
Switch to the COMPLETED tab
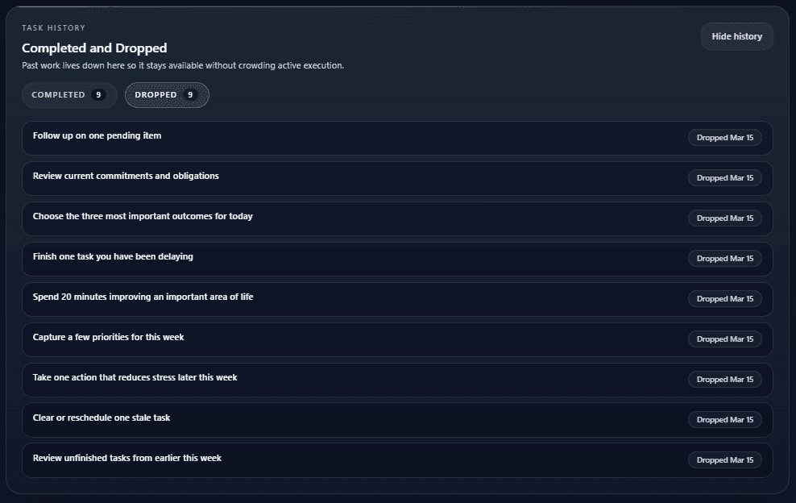[69, 94]
